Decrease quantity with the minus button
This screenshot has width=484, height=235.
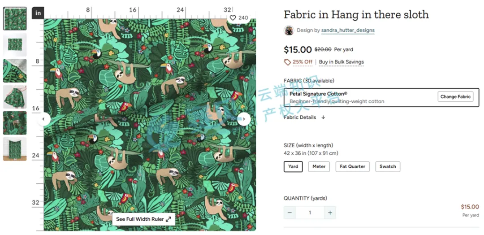pos(290,213)
